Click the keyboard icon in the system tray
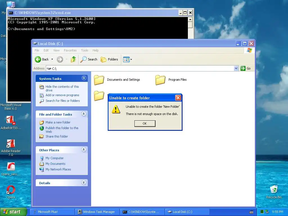The image size is (288, 216). (x=251, y=212)
